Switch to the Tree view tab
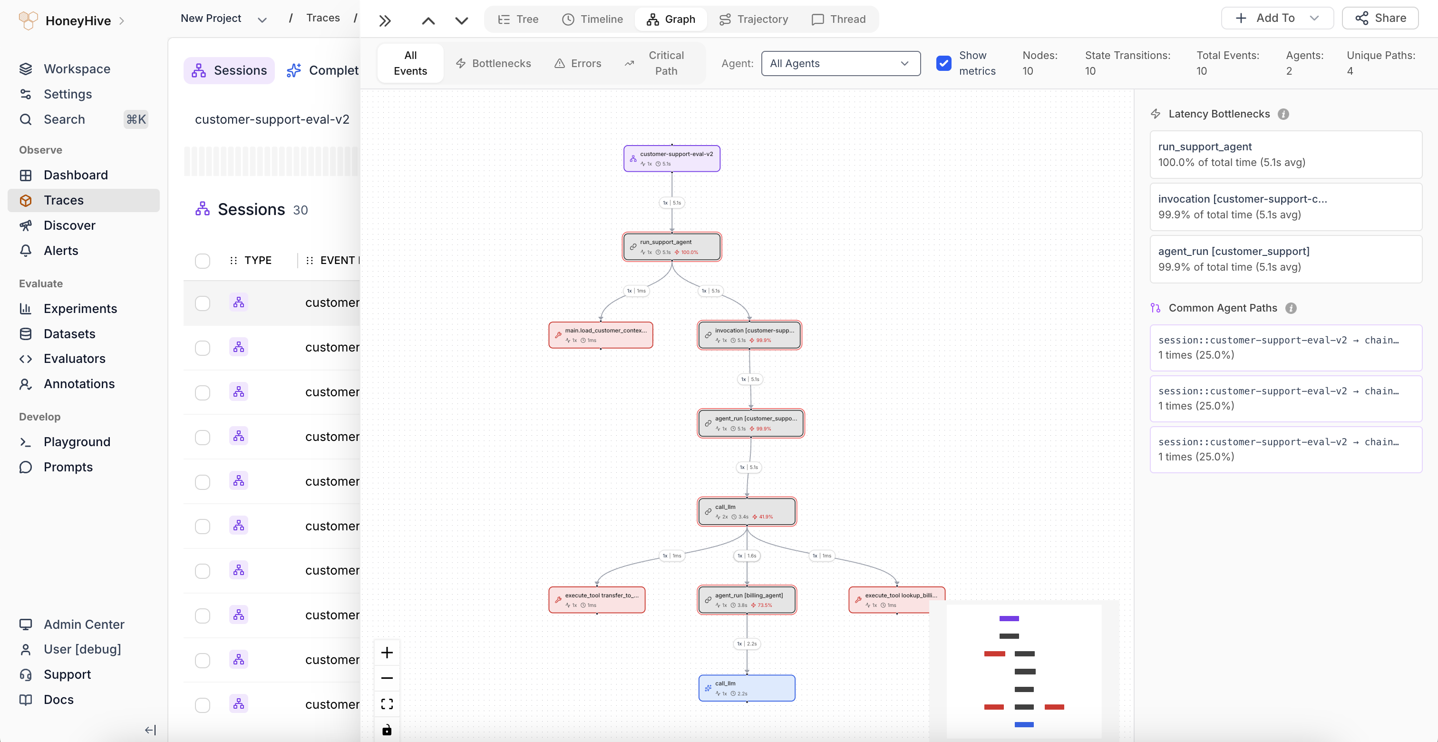The height and width of the screenshot is (742, 1438). point(518,20)
